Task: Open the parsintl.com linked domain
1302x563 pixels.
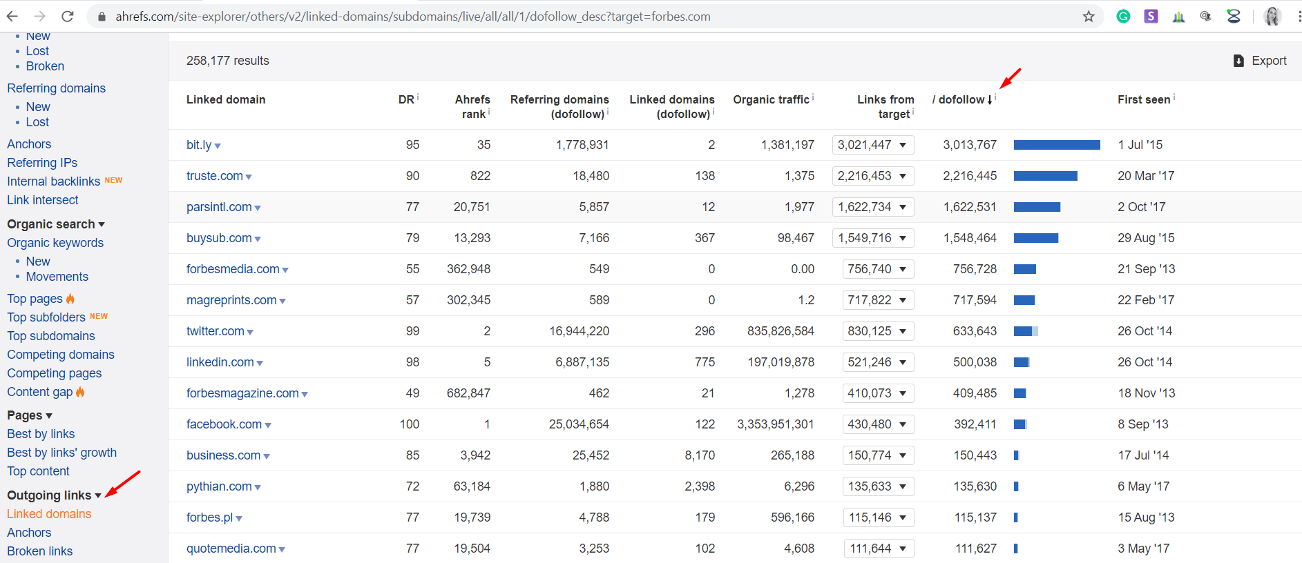Action: (x=219, y=207)
